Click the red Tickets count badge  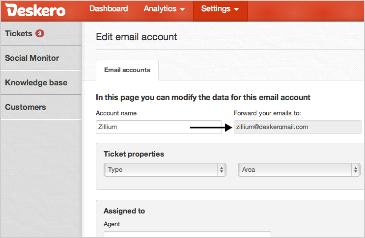coord(40,34)
